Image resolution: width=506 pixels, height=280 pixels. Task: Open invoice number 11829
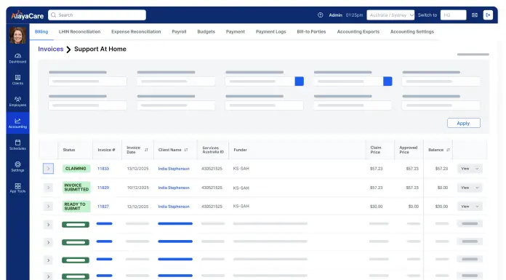click(x=103, y=188)
